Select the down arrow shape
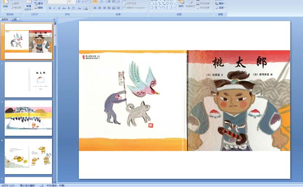 tap(171, 3)
